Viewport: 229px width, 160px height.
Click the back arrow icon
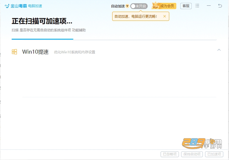220,6
